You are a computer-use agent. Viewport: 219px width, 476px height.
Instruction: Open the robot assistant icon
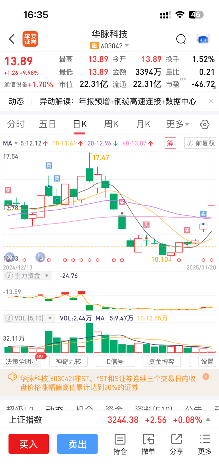(203, 39)
